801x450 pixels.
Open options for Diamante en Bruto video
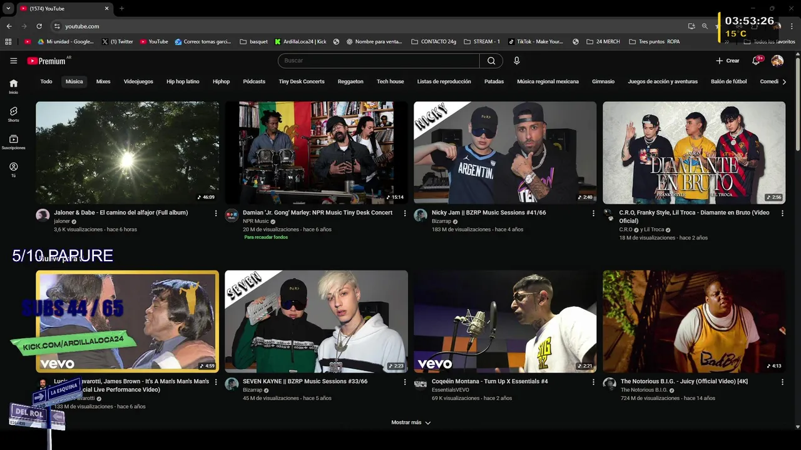[x=782, y=213]
